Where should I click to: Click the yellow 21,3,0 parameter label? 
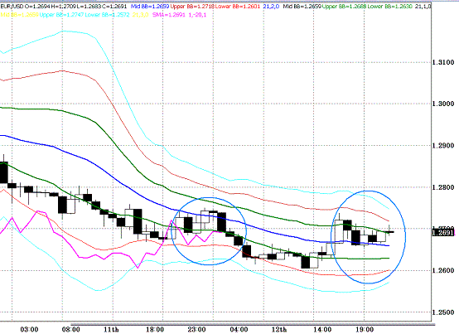pos(141,15)
